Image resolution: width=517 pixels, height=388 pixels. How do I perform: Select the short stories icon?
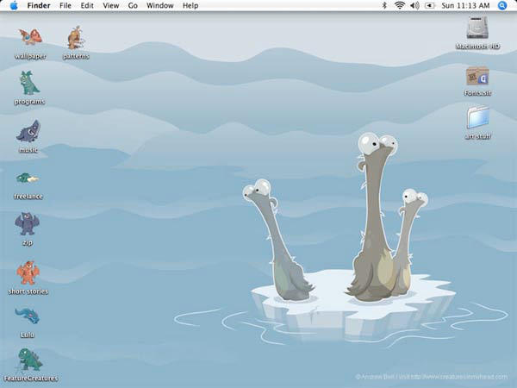pos(28,272)
